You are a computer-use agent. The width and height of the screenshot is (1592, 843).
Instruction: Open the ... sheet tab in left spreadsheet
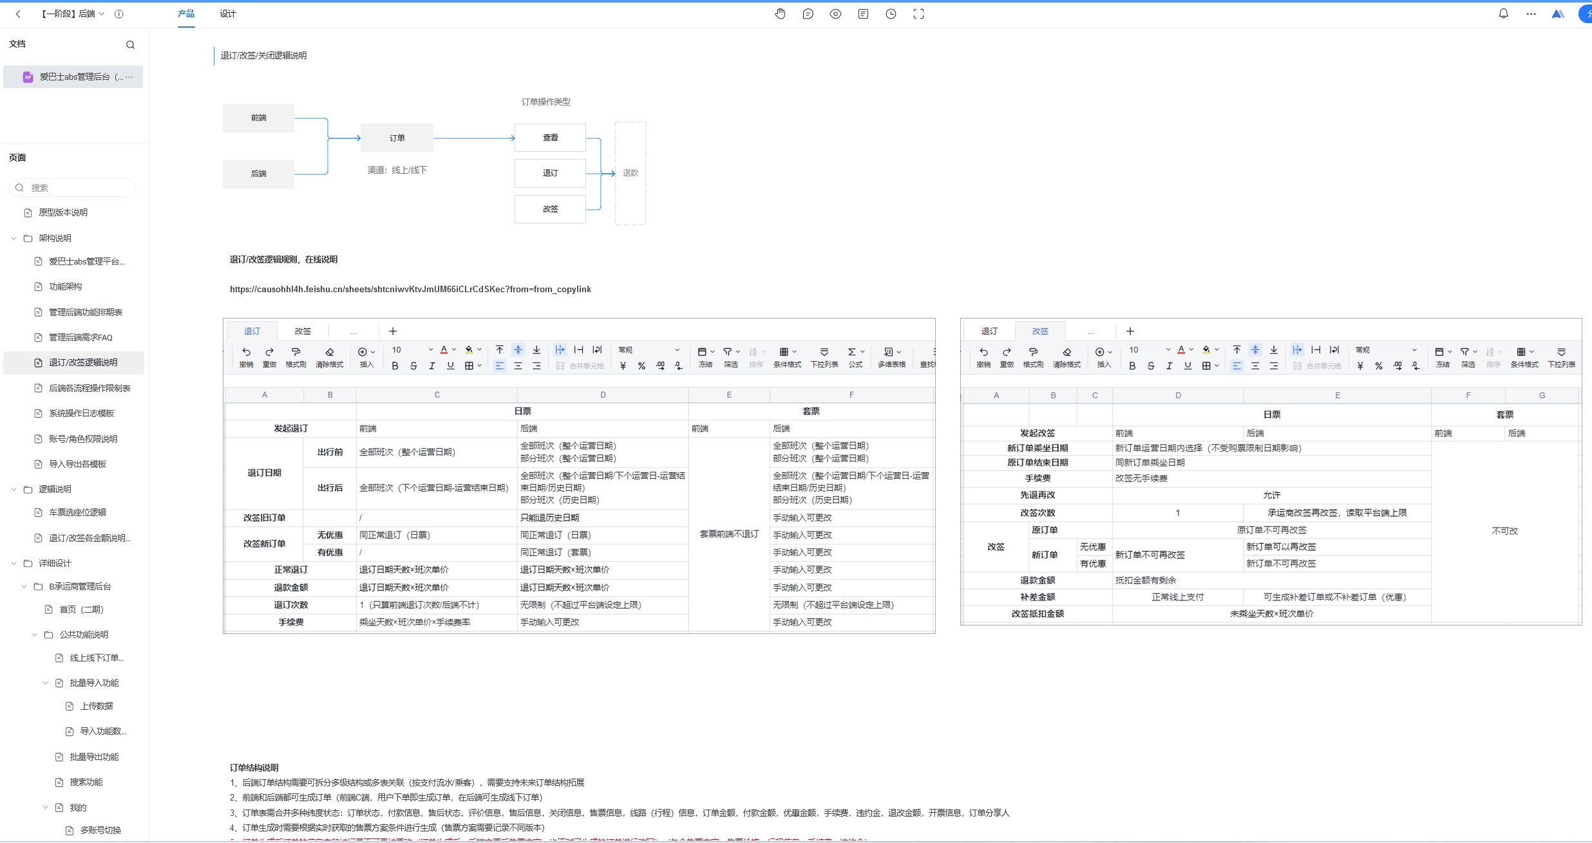click(x=354, y=331)
